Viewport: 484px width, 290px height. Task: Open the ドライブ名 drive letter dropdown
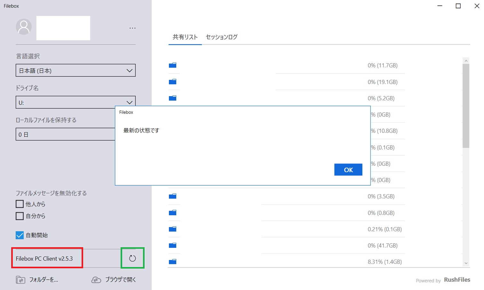pos(75,102)
